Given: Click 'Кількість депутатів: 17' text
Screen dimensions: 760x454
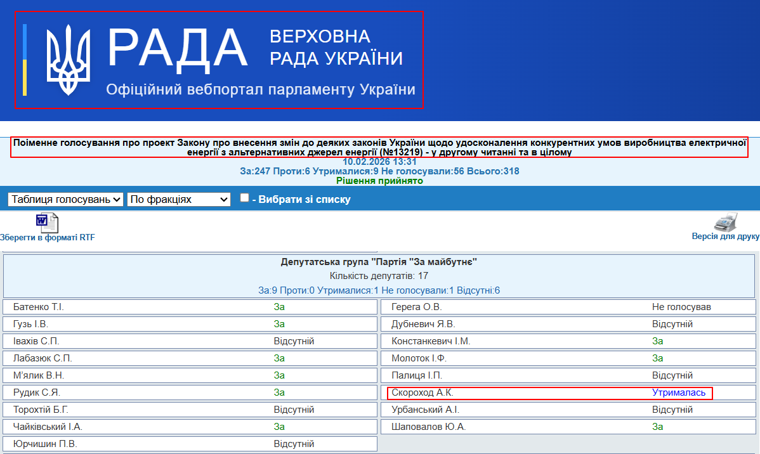Looking at the screenshot, I should pyautogui.click(x=379, y=276).
